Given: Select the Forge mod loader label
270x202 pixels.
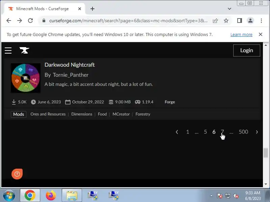Looking at the screenshot, I should (x=170, y=102).
